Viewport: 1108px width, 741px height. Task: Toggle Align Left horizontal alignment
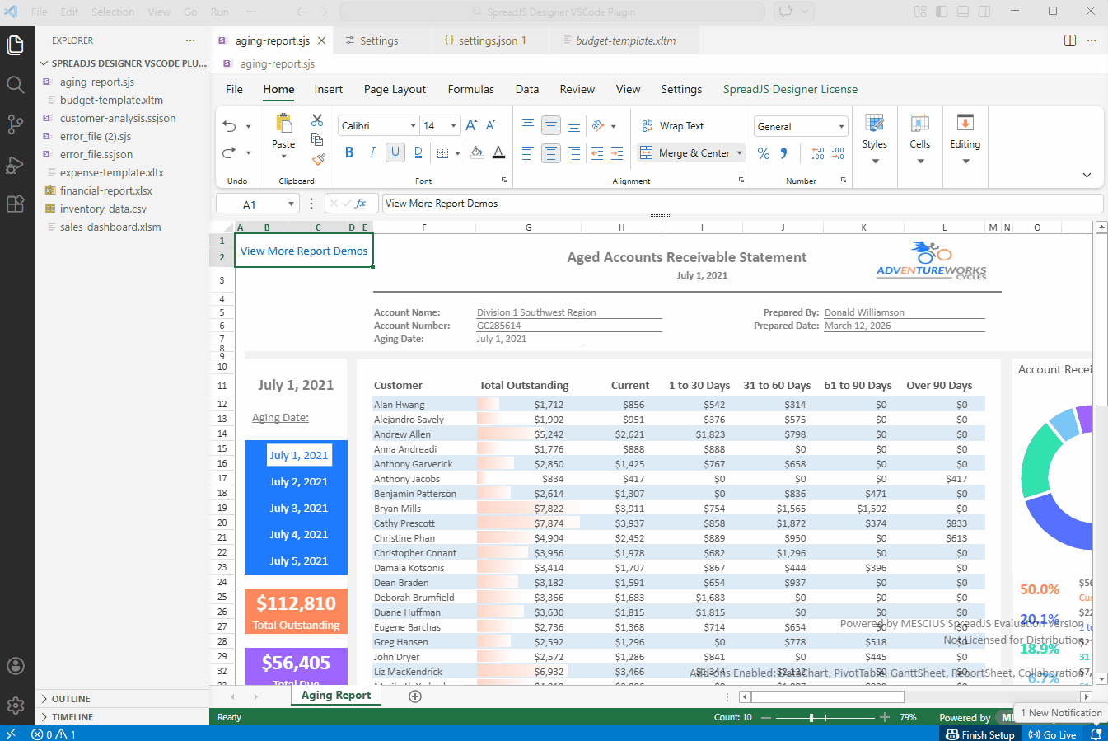(528, 153)
